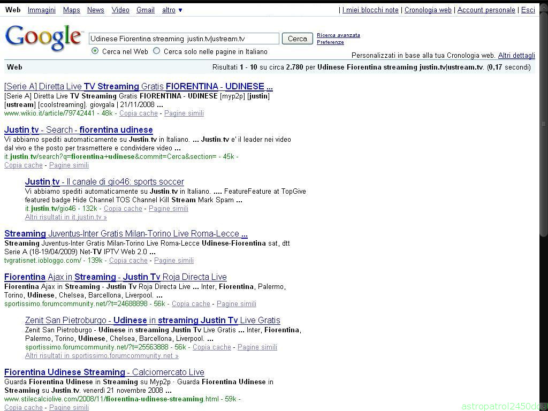Select the Web tab in top navigation
The image size is (548, 411).
[x=13, y=10]
